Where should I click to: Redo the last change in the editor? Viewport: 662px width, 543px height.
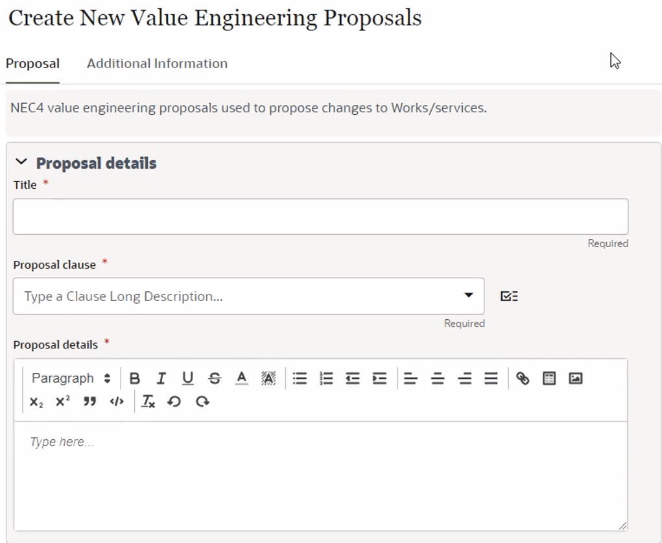(201, 402)
